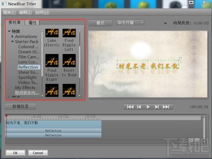Viewport: 212px width, 159px height.
Task: Apply the Reset to None thumbnail
Action: pos(69,60)
